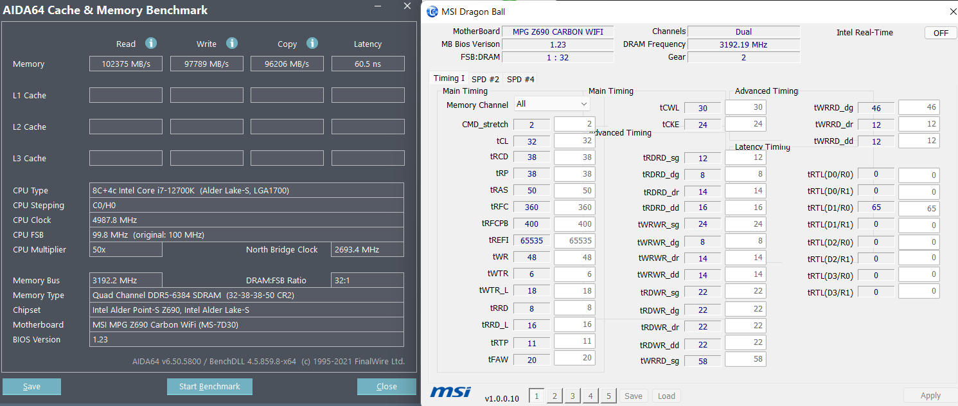Viewport: 958px width, 406px height.
Task: Click the DRAM Frequency 3192.19 MHz value
Action: tap(743, 45)
